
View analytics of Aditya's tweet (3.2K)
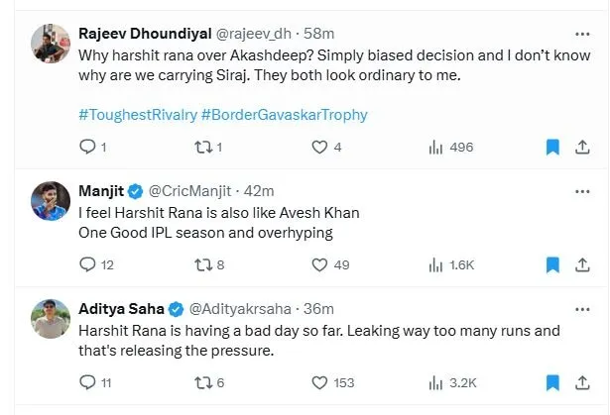coord(435,382)
